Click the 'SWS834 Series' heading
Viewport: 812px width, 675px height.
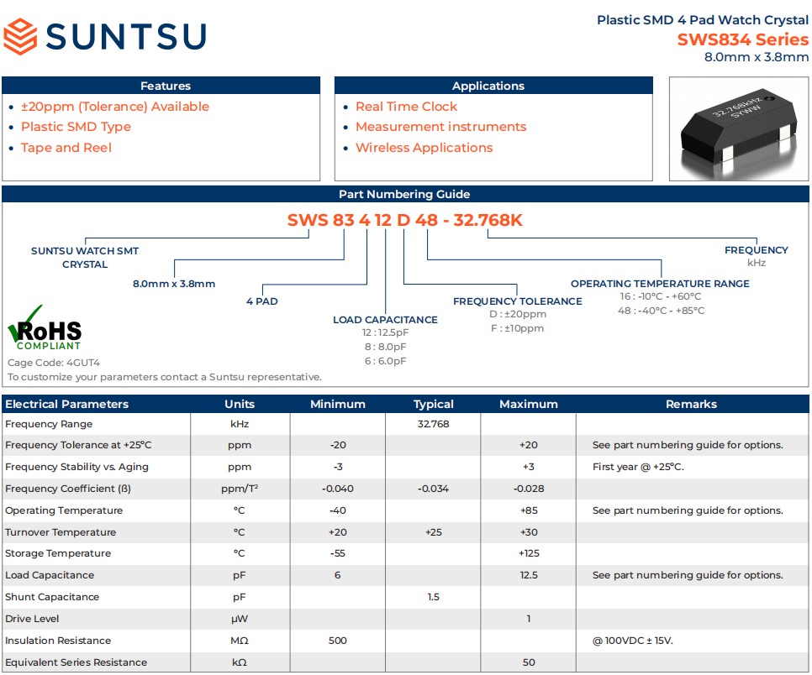pyautogui.click(x=742, y=39)
